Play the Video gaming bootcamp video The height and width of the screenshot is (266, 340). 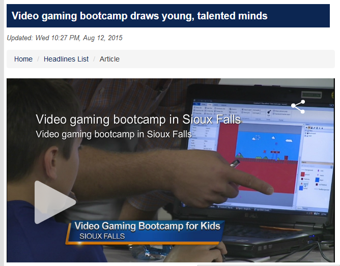(55, 202)
